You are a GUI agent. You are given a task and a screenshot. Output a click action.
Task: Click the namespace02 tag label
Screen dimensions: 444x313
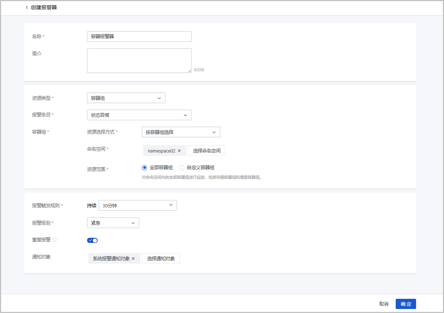click(x=161, y=151)
